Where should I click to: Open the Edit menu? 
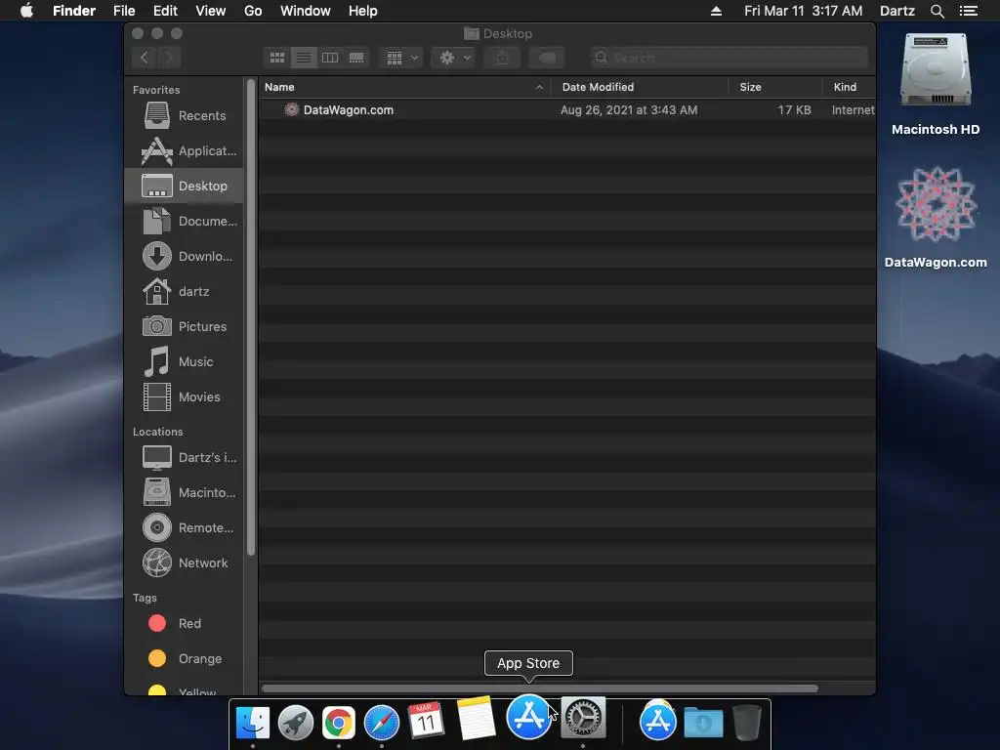165,11
